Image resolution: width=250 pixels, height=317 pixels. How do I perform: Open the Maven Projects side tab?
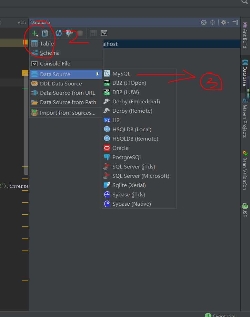tap(245, 118)
